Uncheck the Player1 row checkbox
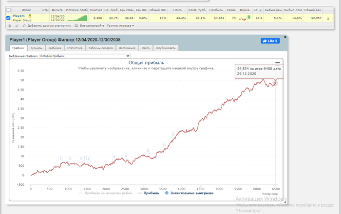341x214 pixels. (x=8, y=18)
